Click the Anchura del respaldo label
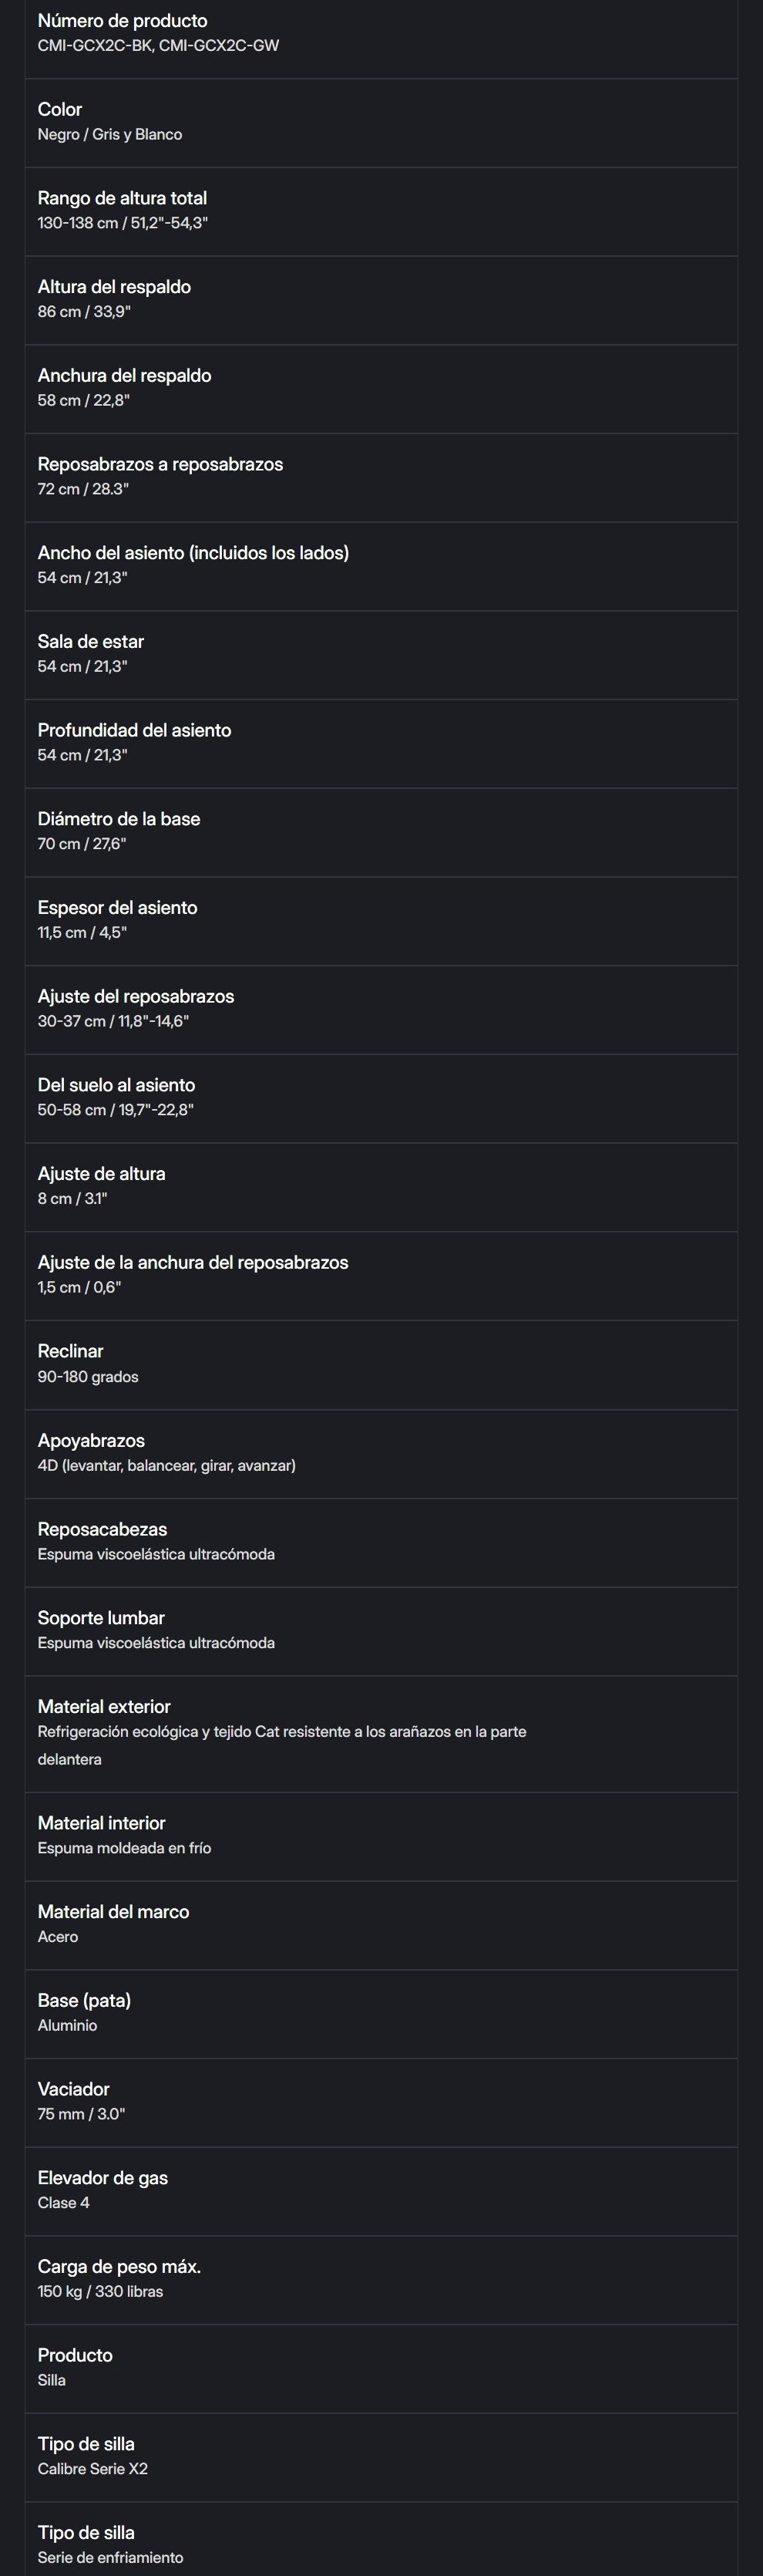Screen dimensions: 763x2576 click(x=124, y=376)
